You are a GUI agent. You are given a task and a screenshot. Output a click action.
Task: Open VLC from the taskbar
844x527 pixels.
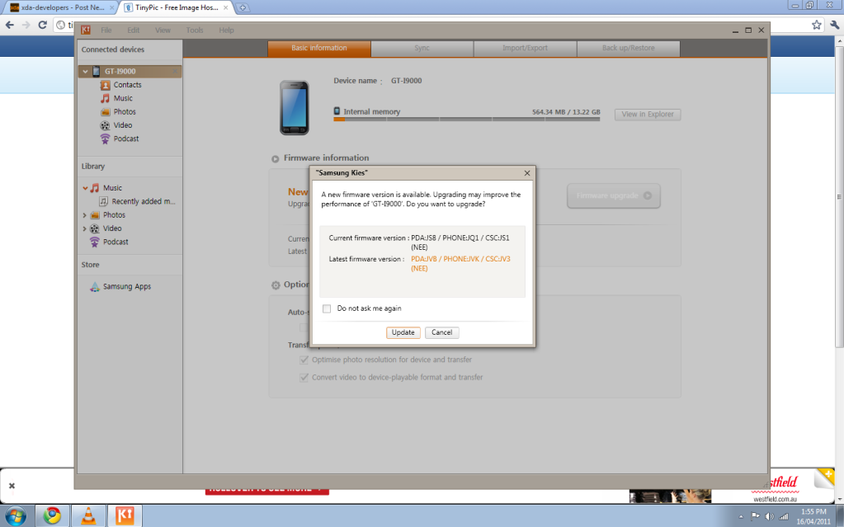[88, 515]
